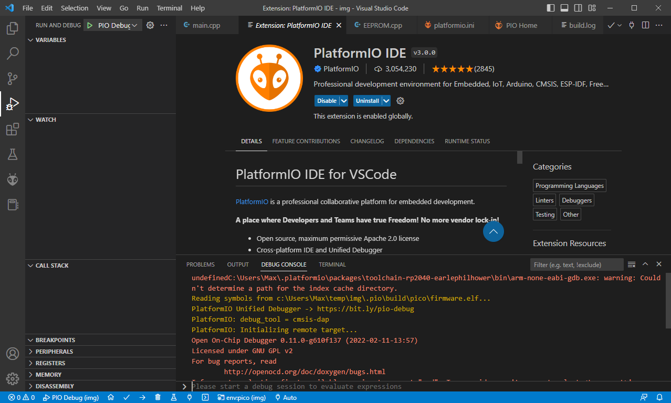Open PlatformIO terminal icon in status bar

pyautogui.click(x=206, y=398)
